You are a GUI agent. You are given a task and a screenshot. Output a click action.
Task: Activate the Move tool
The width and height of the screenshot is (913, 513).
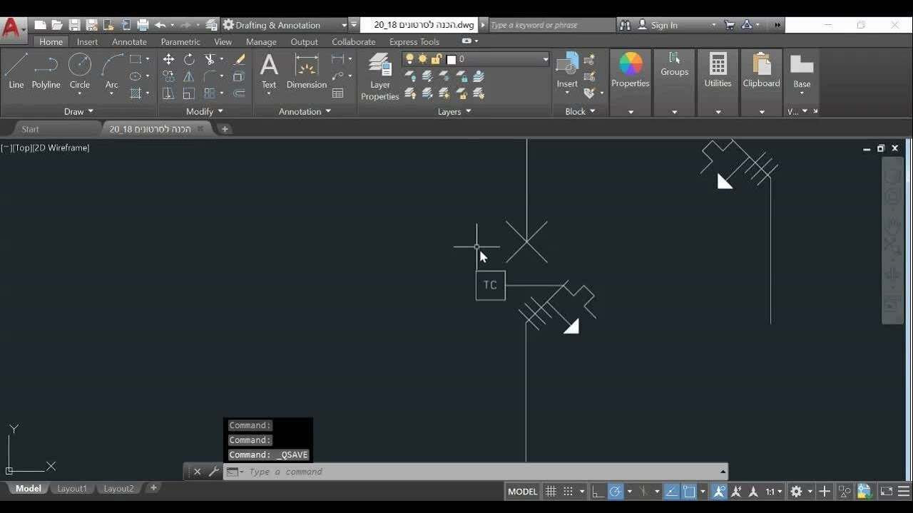pos(168,59)
